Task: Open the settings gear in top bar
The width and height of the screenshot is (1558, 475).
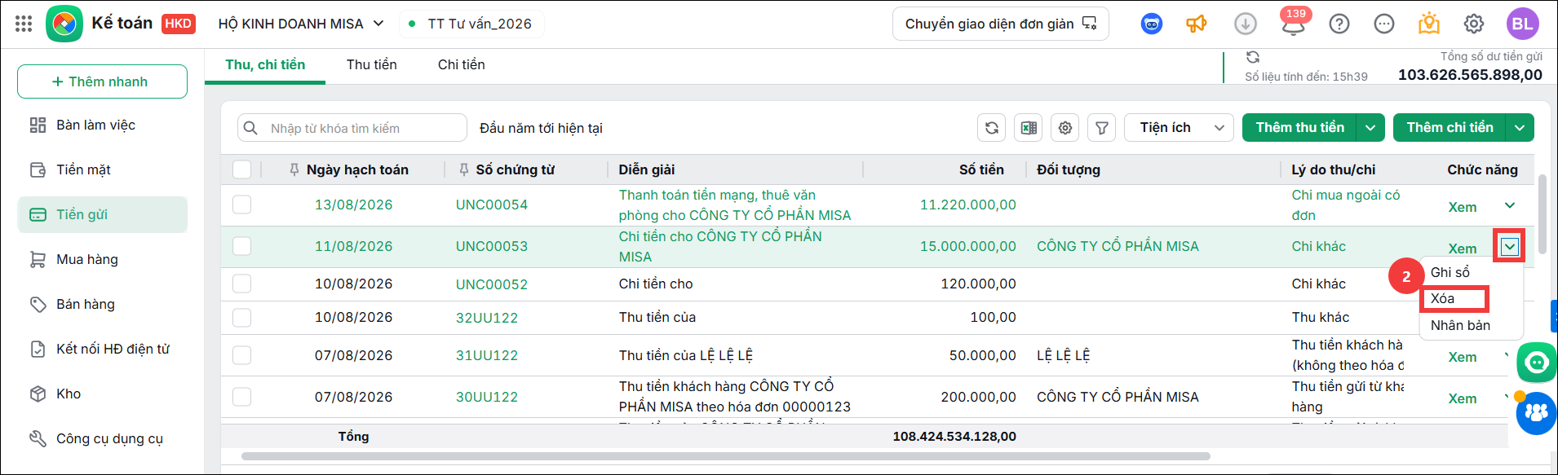Action: (1474, 24)
